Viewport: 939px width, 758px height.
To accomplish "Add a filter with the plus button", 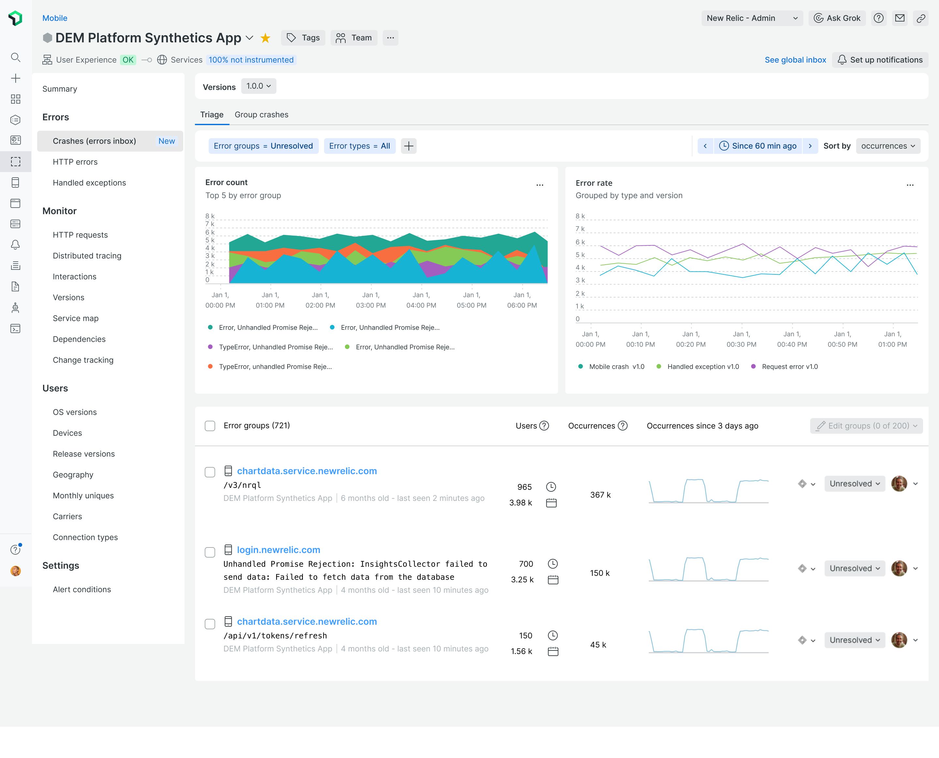I will (x=409, y=146).
